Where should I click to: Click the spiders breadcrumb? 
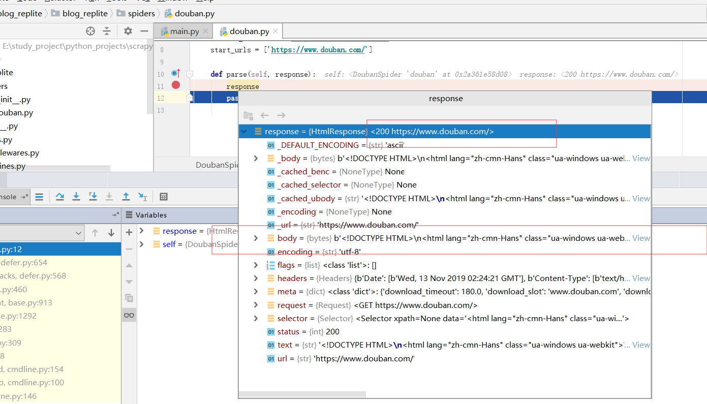coord(136,13)
